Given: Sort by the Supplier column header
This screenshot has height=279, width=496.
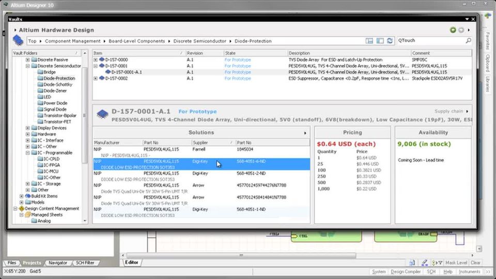Looking at the screenshot, I should (213, 143).
